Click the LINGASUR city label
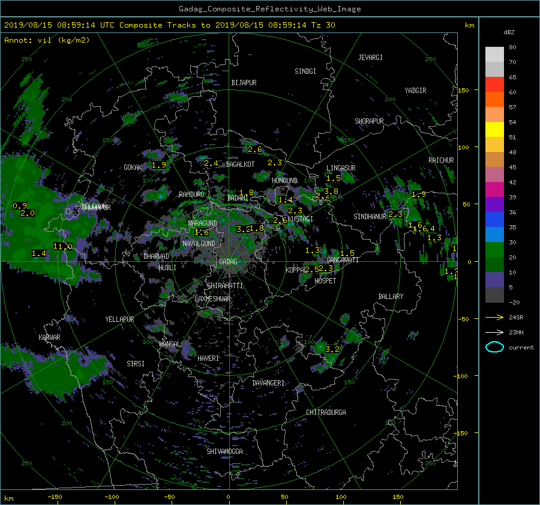 click(x=341, y=168)
